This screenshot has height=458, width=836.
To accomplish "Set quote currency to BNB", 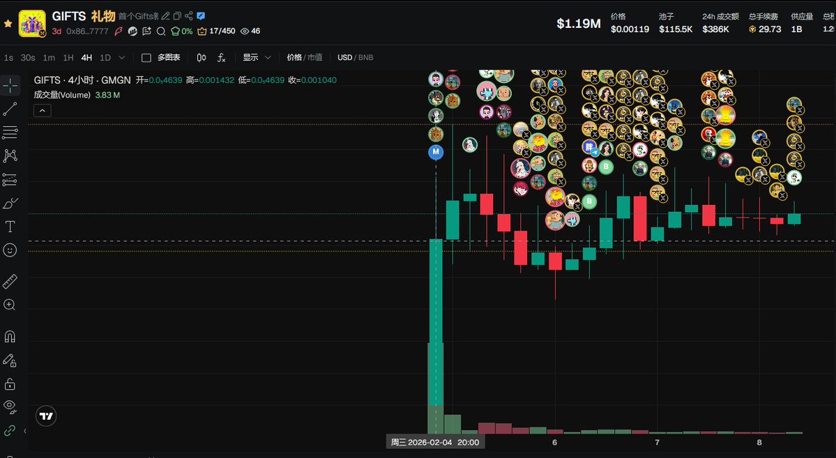I will click(x=366, y=58).
